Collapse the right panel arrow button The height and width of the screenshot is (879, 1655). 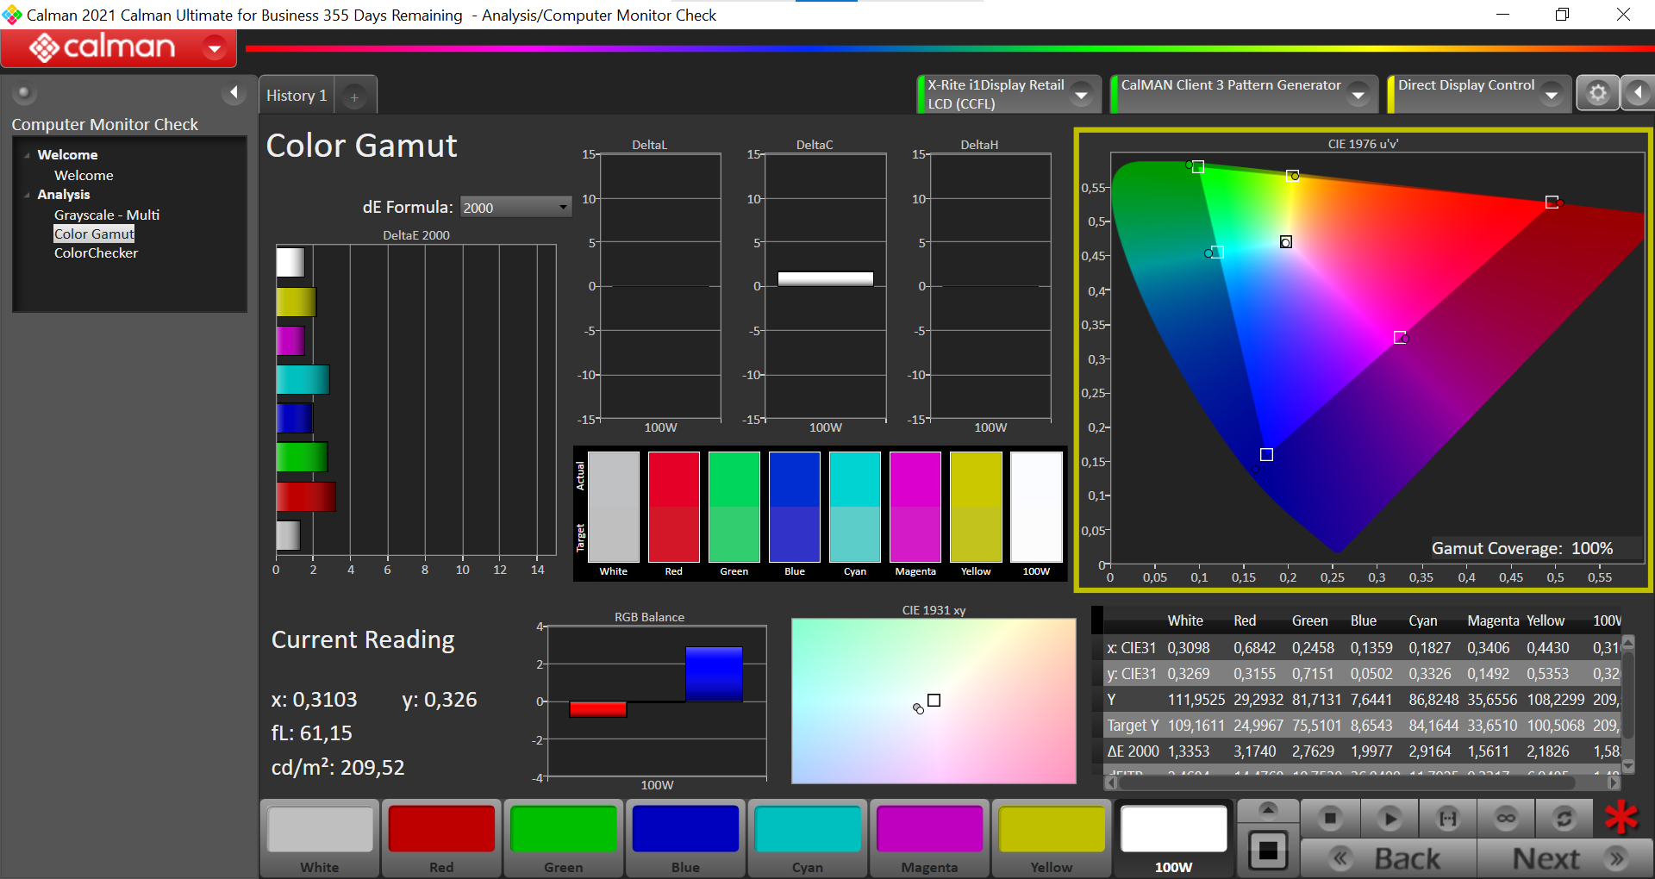coord(1639,93)
